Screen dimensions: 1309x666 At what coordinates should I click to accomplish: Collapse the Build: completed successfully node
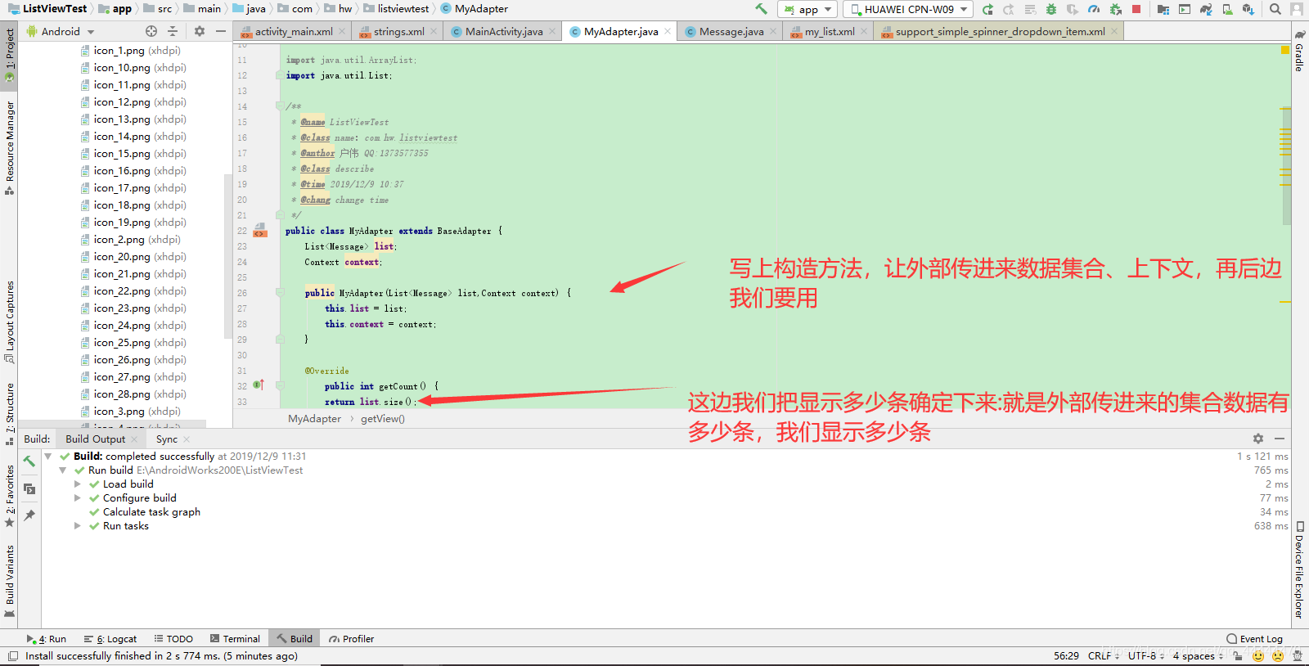pos(48,457)
